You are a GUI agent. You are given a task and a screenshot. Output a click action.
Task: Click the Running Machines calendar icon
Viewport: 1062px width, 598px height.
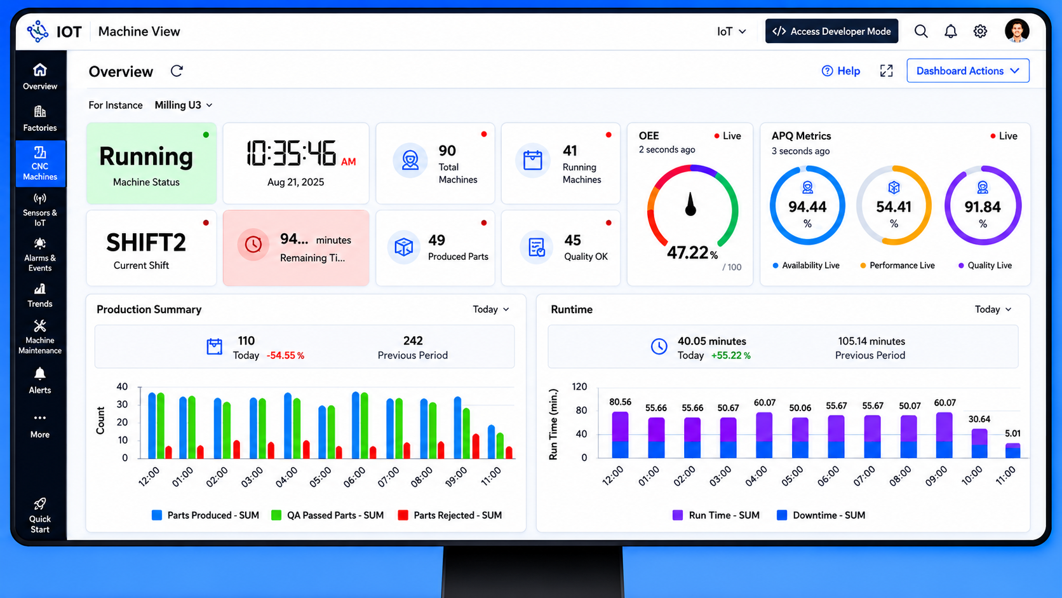coord(533,160)
